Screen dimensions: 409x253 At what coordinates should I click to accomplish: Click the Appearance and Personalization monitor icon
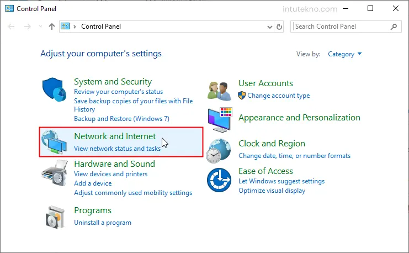pyautogui.click(x=220, y=120)
